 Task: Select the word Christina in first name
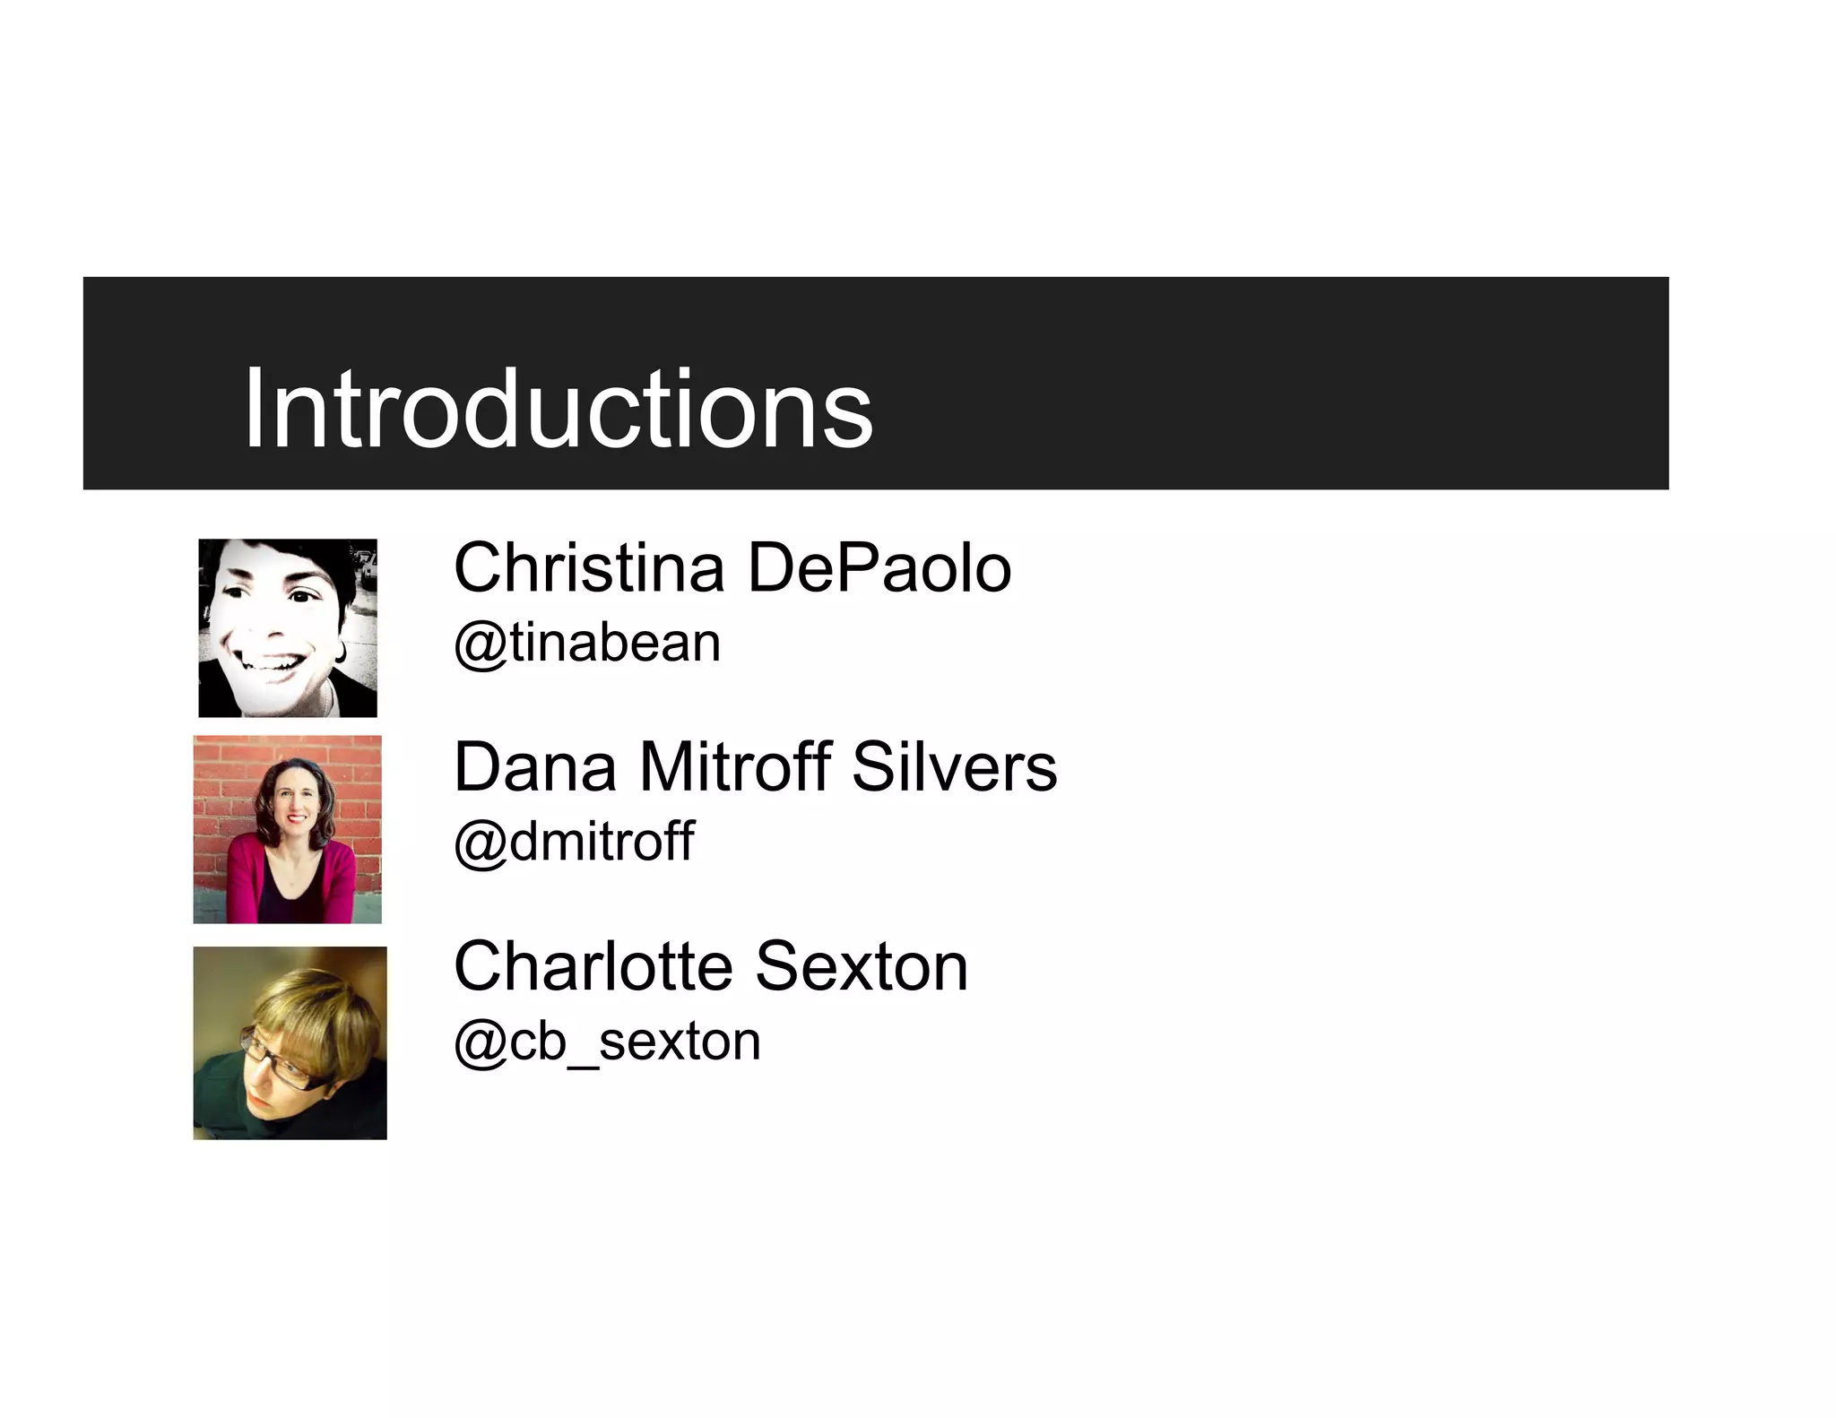(589, 567)
